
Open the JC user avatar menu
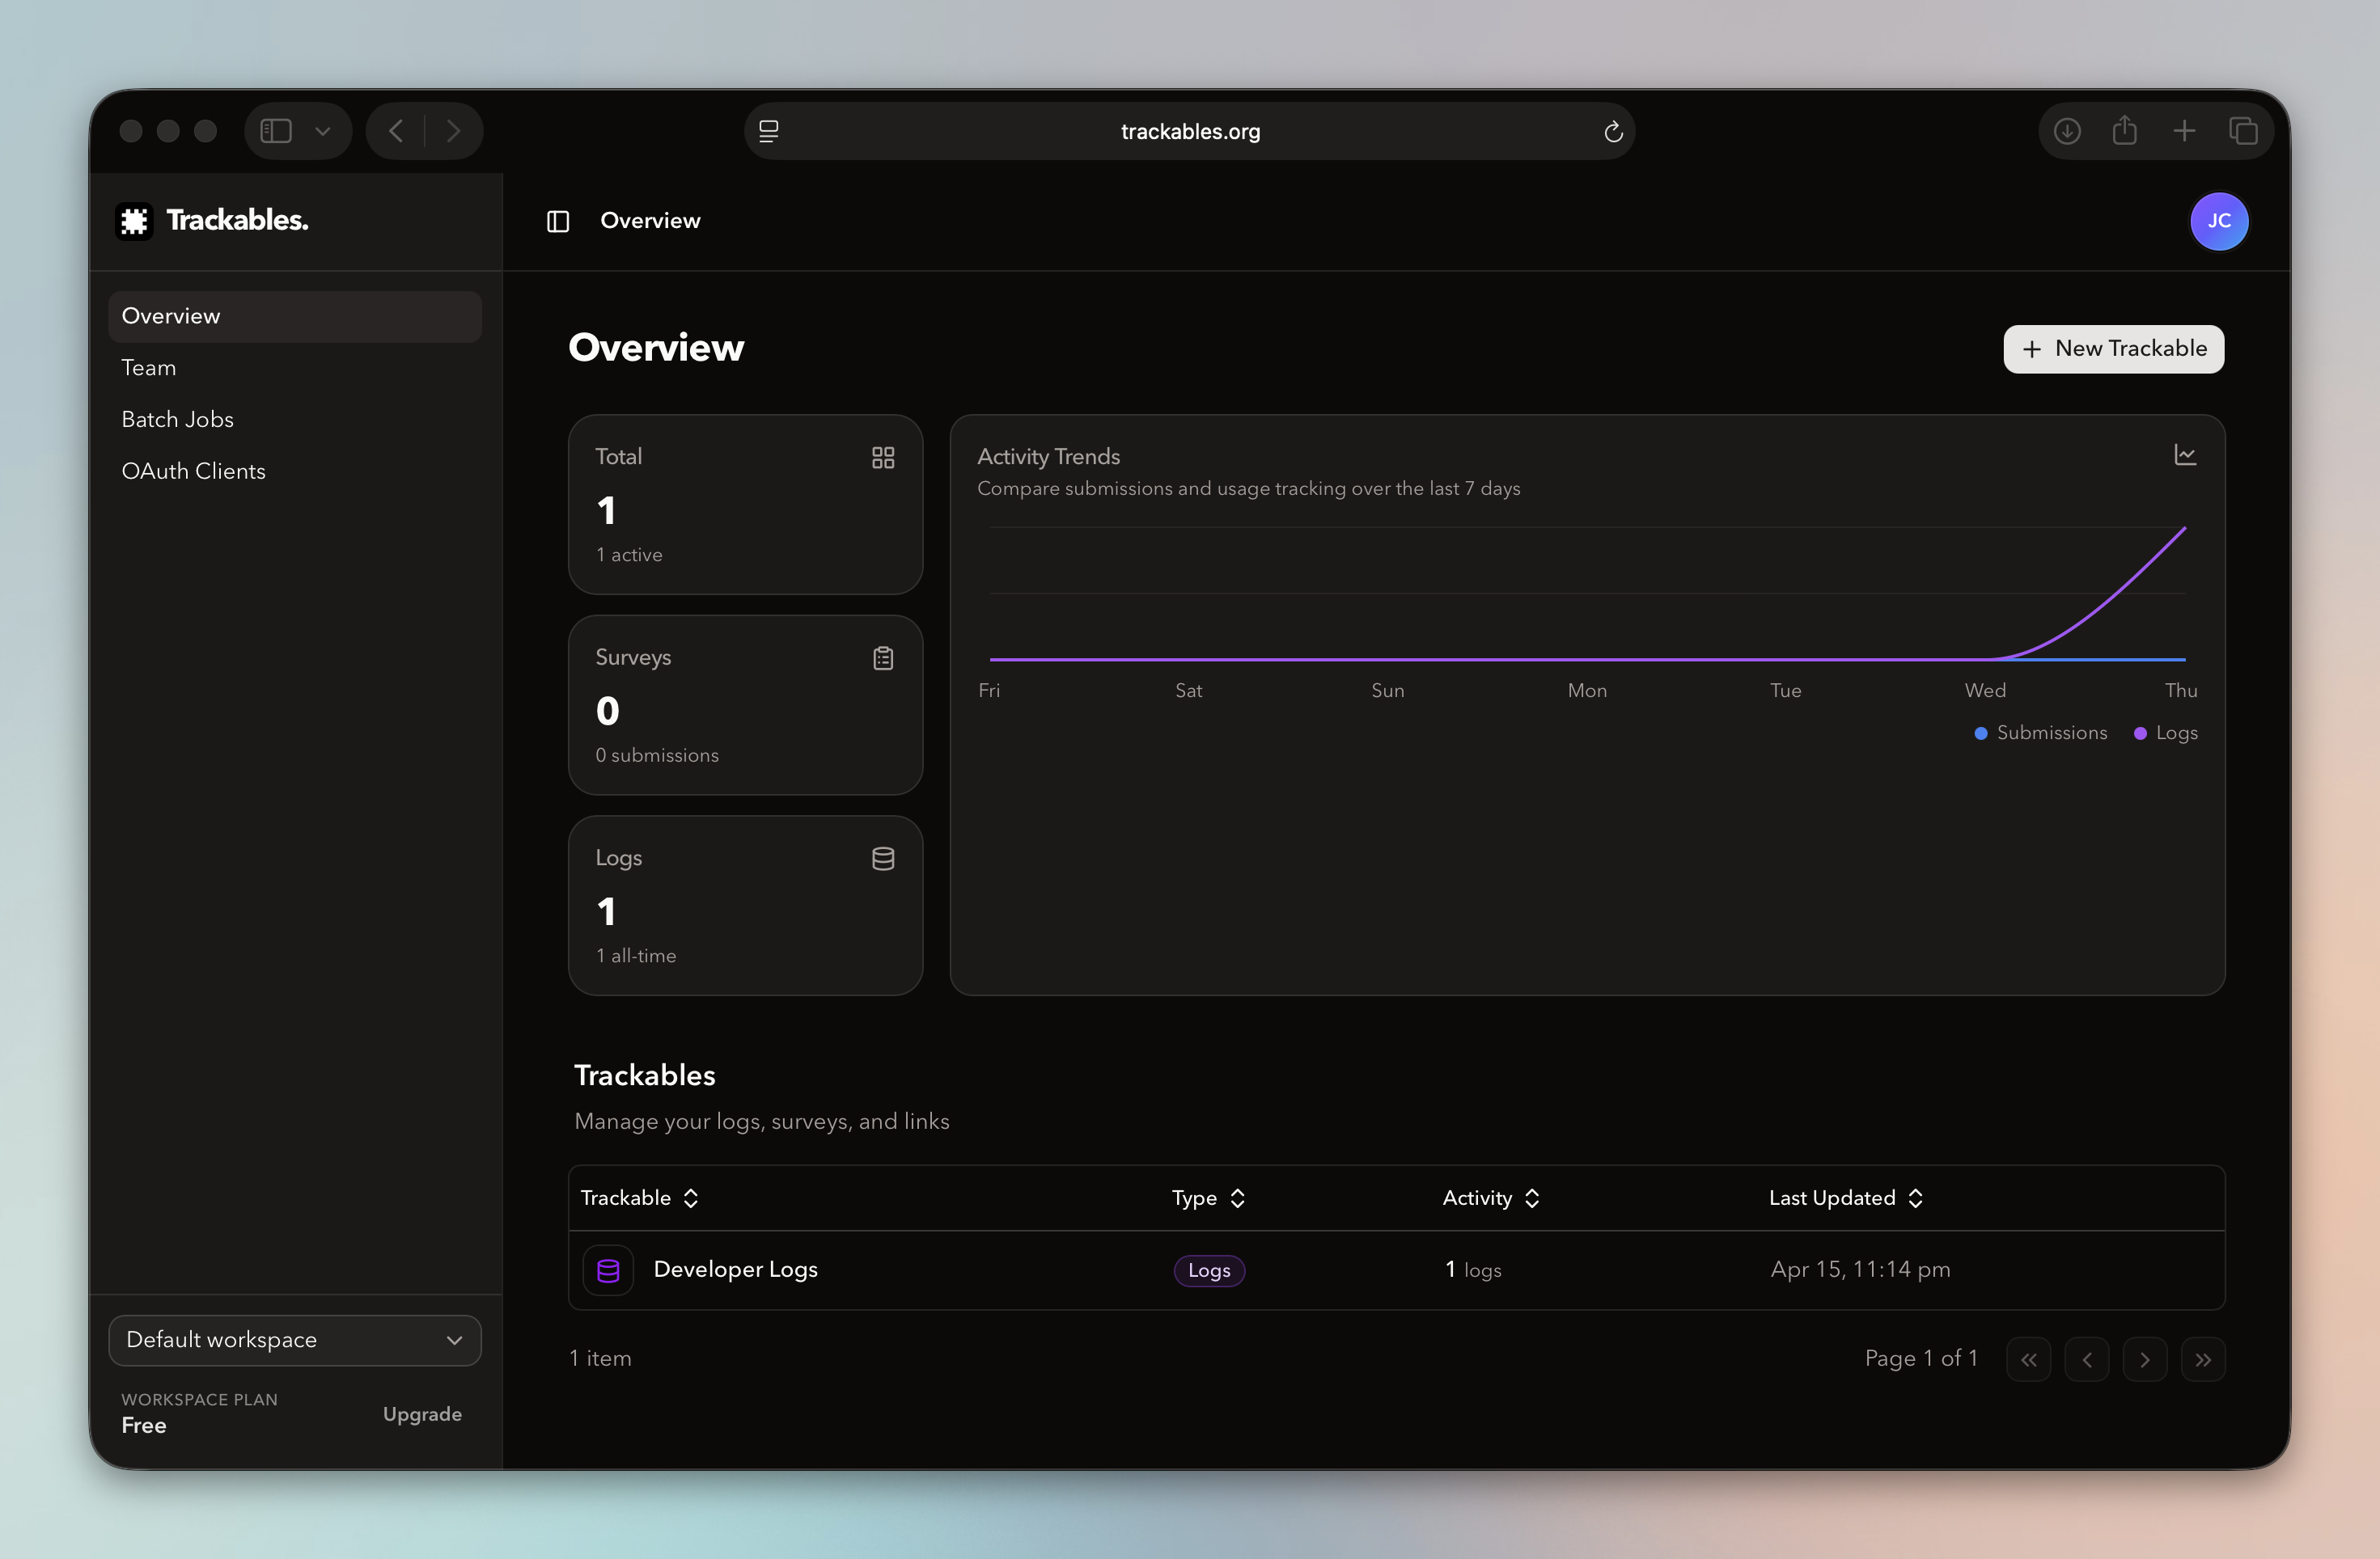click(2218, 221)
